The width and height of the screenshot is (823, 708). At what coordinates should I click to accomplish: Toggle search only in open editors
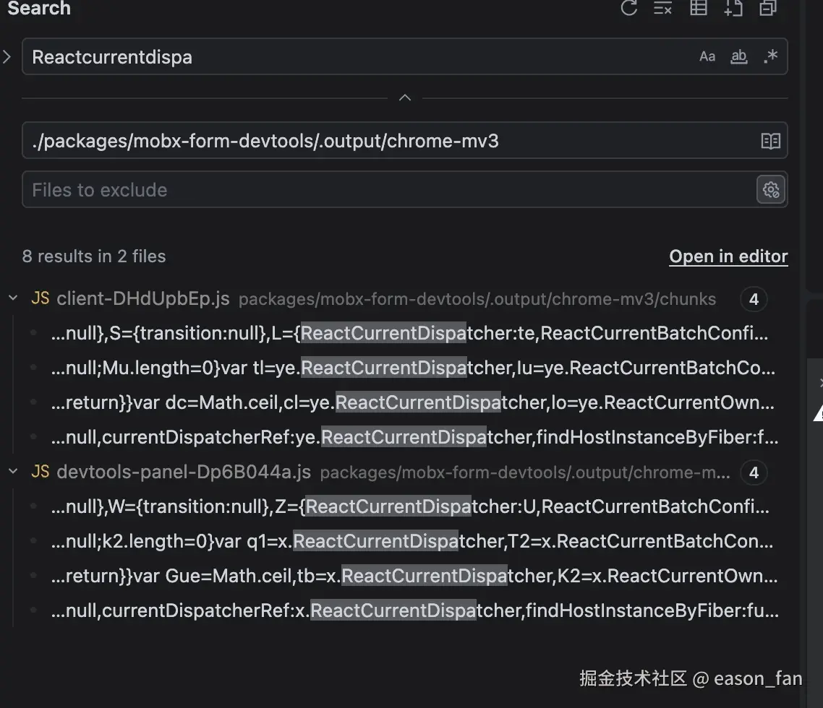tap(770, 141)
